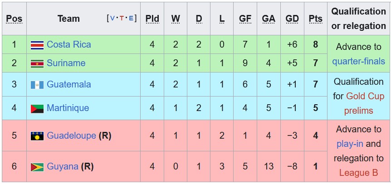This screenshot has width=391, height=184.
Task: Click the E (edit template) link
Action: click(131, 19)
